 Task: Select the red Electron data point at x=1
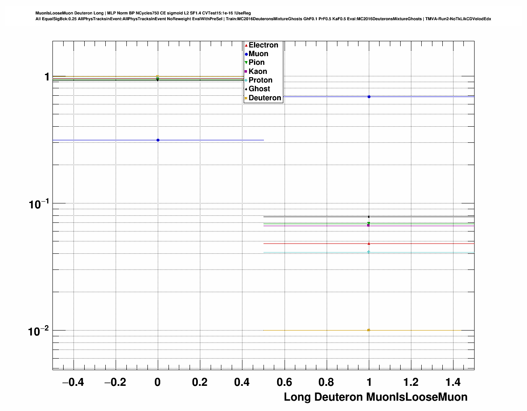click(369, 243)
